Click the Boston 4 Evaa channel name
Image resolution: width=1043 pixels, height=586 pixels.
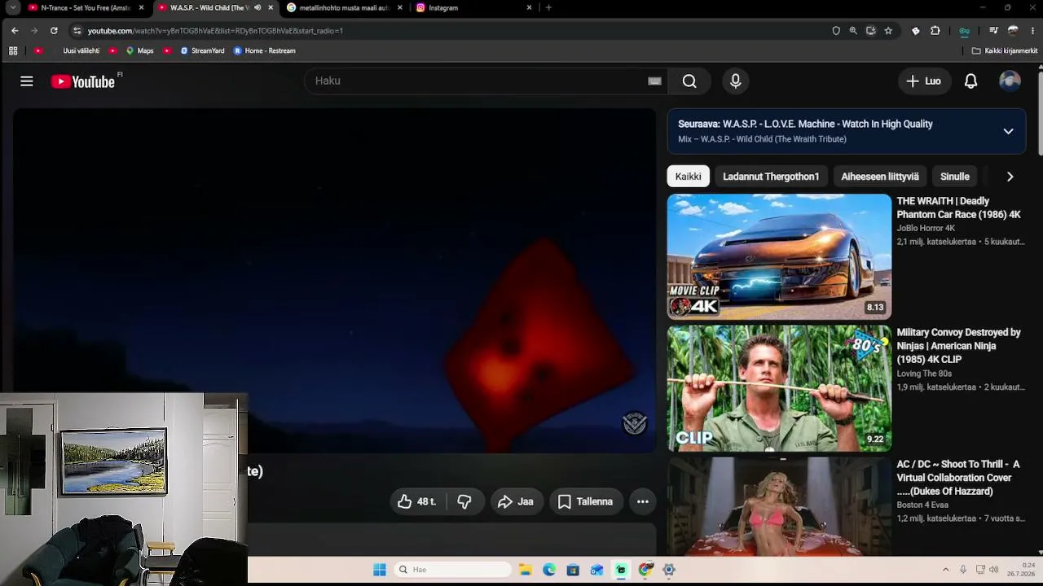click(922, 505)
